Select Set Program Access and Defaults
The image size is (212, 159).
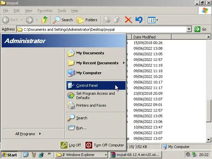pos(96,96)
